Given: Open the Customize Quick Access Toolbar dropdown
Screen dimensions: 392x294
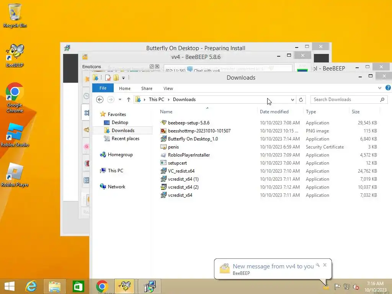Looking at the screenshot, I should (123, 78).
